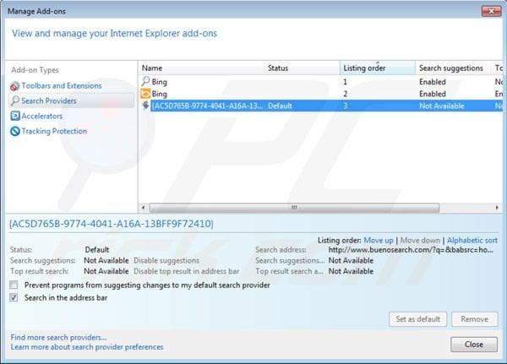
Task: Click Disable suggestions link
Action: [166, 261]
